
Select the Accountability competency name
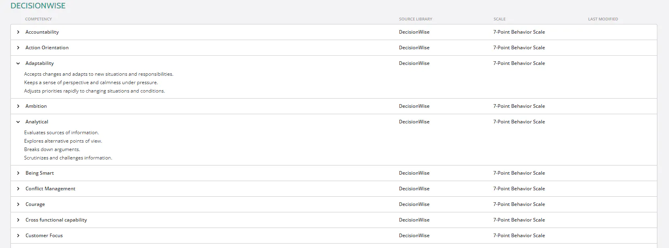pyautogui.click(x=42, y=32)
